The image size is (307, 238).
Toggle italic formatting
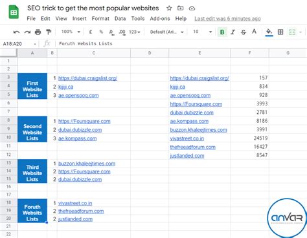tap(233, 32)
